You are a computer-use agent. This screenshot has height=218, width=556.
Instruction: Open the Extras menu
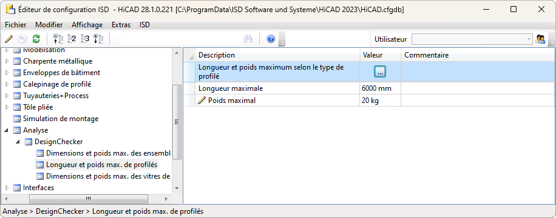click(x=121, y=25)
